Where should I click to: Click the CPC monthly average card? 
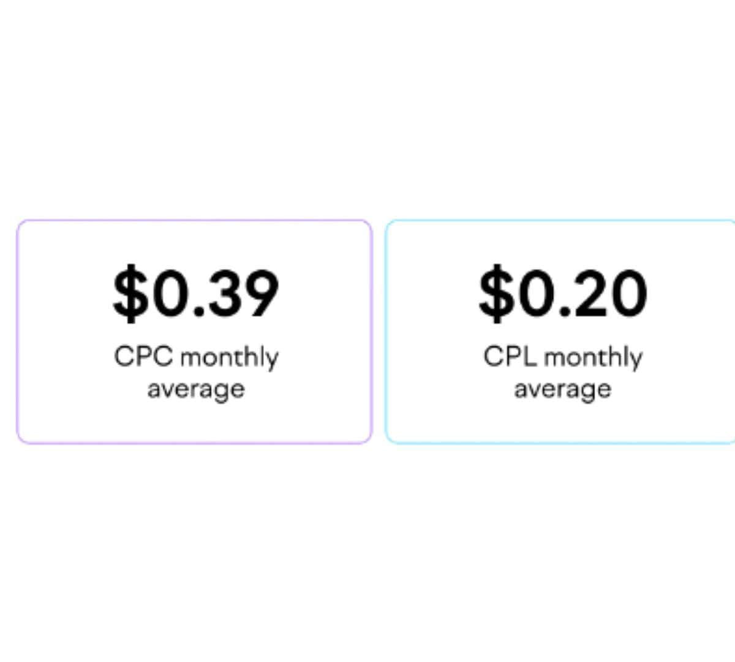[x=194, y=331]
